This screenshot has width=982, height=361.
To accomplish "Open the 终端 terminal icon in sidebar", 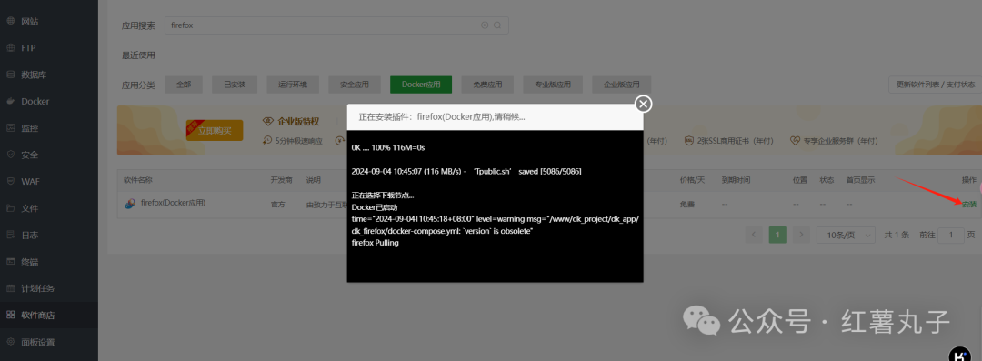I will point(10,261).
